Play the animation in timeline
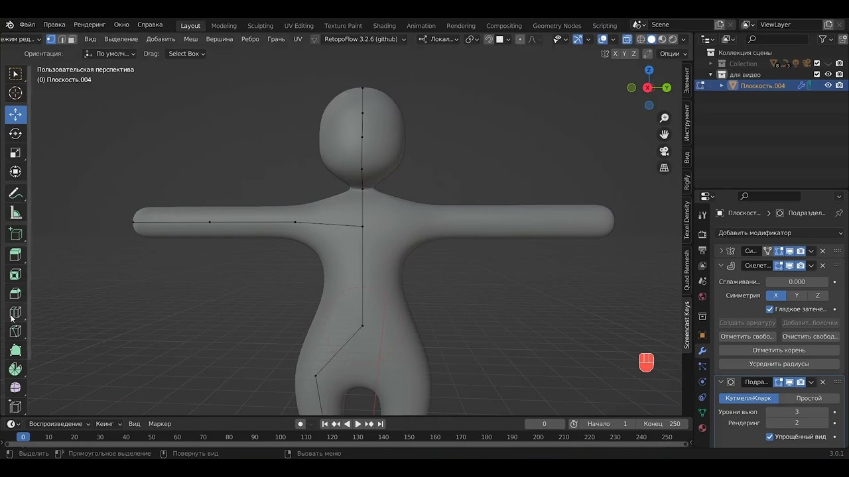This screenshot has width=849, height=477. [x=358, y=424]
